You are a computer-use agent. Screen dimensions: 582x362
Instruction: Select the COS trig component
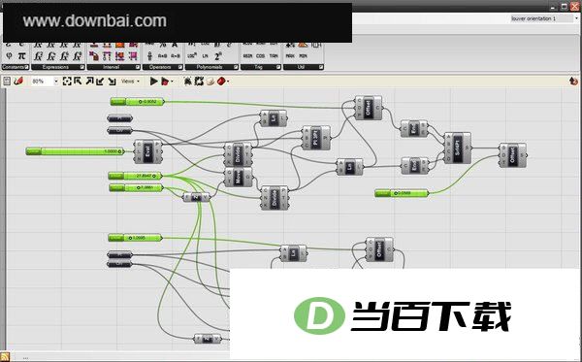click(x=261, y=56)
